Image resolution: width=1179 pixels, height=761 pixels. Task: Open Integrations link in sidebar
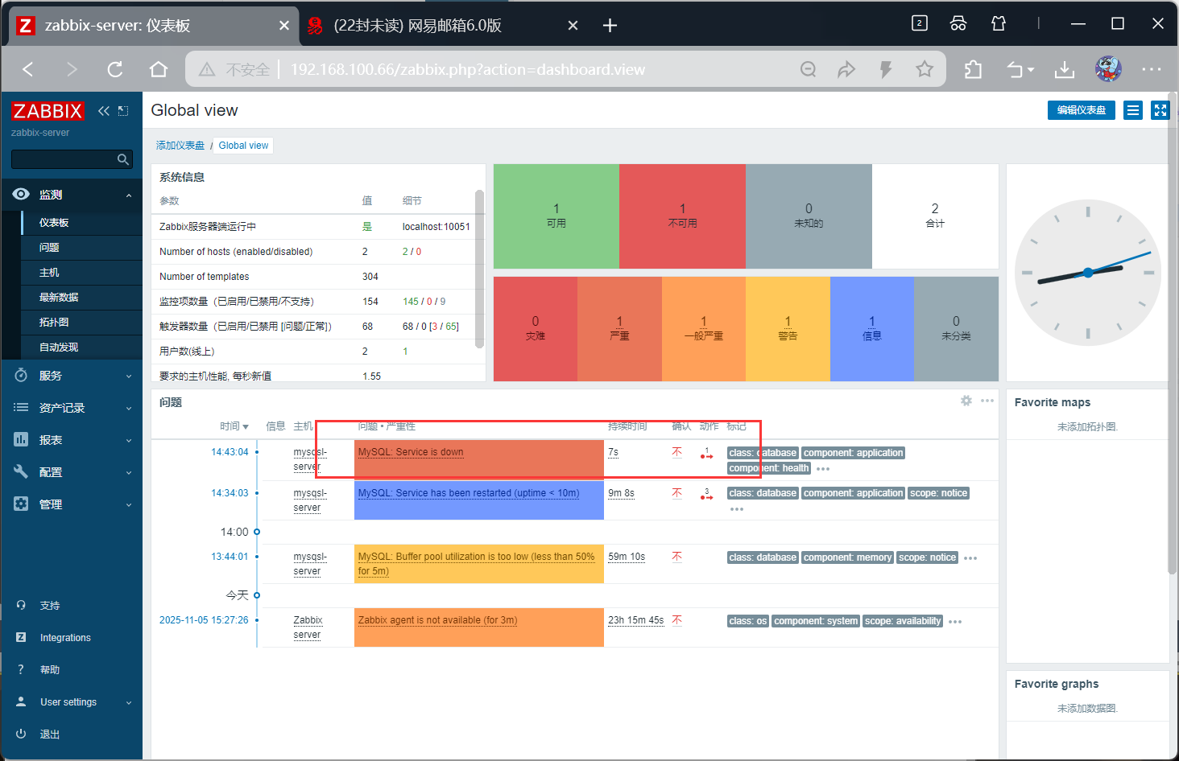coord(64,638)
